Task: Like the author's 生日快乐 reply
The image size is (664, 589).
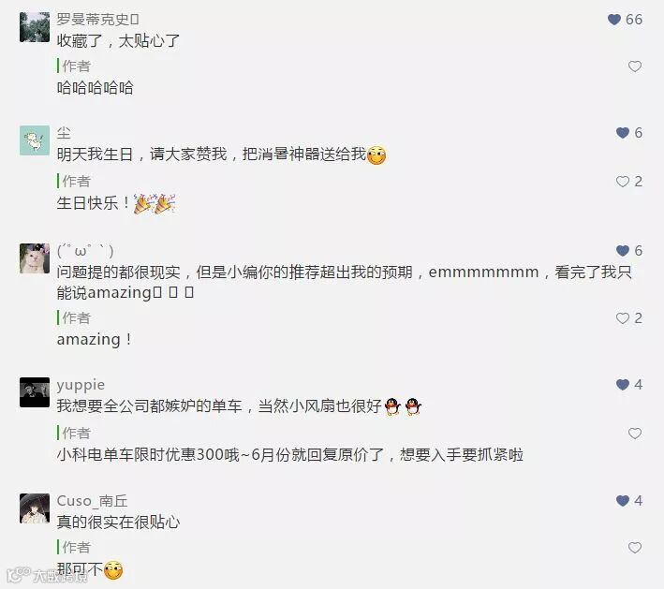Action: (622, 182)
